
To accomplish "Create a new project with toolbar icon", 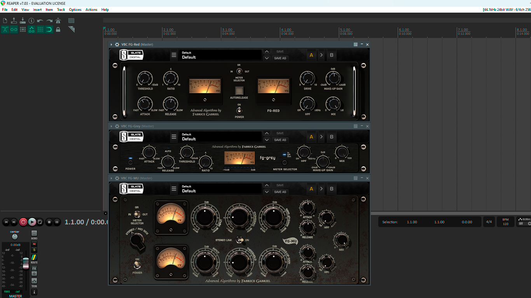I will click(5, 21).
